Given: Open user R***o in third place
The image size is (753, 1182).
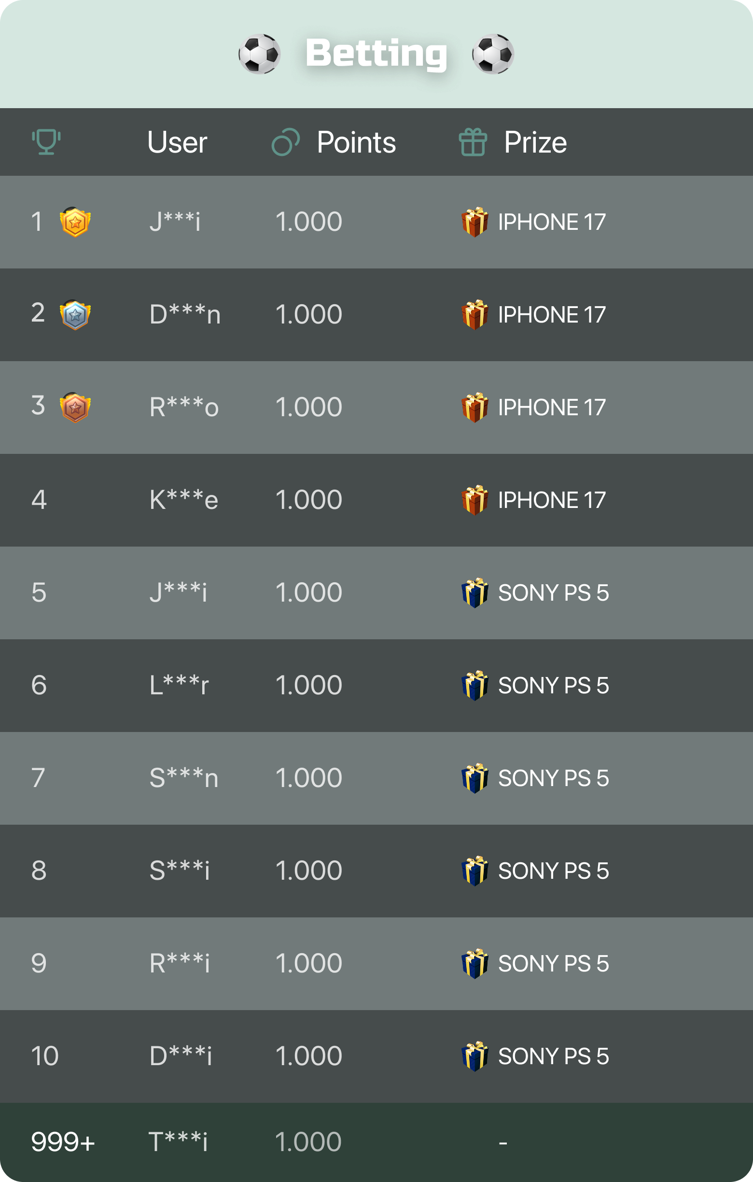Looking at the screenshot, I should [184, 408].
